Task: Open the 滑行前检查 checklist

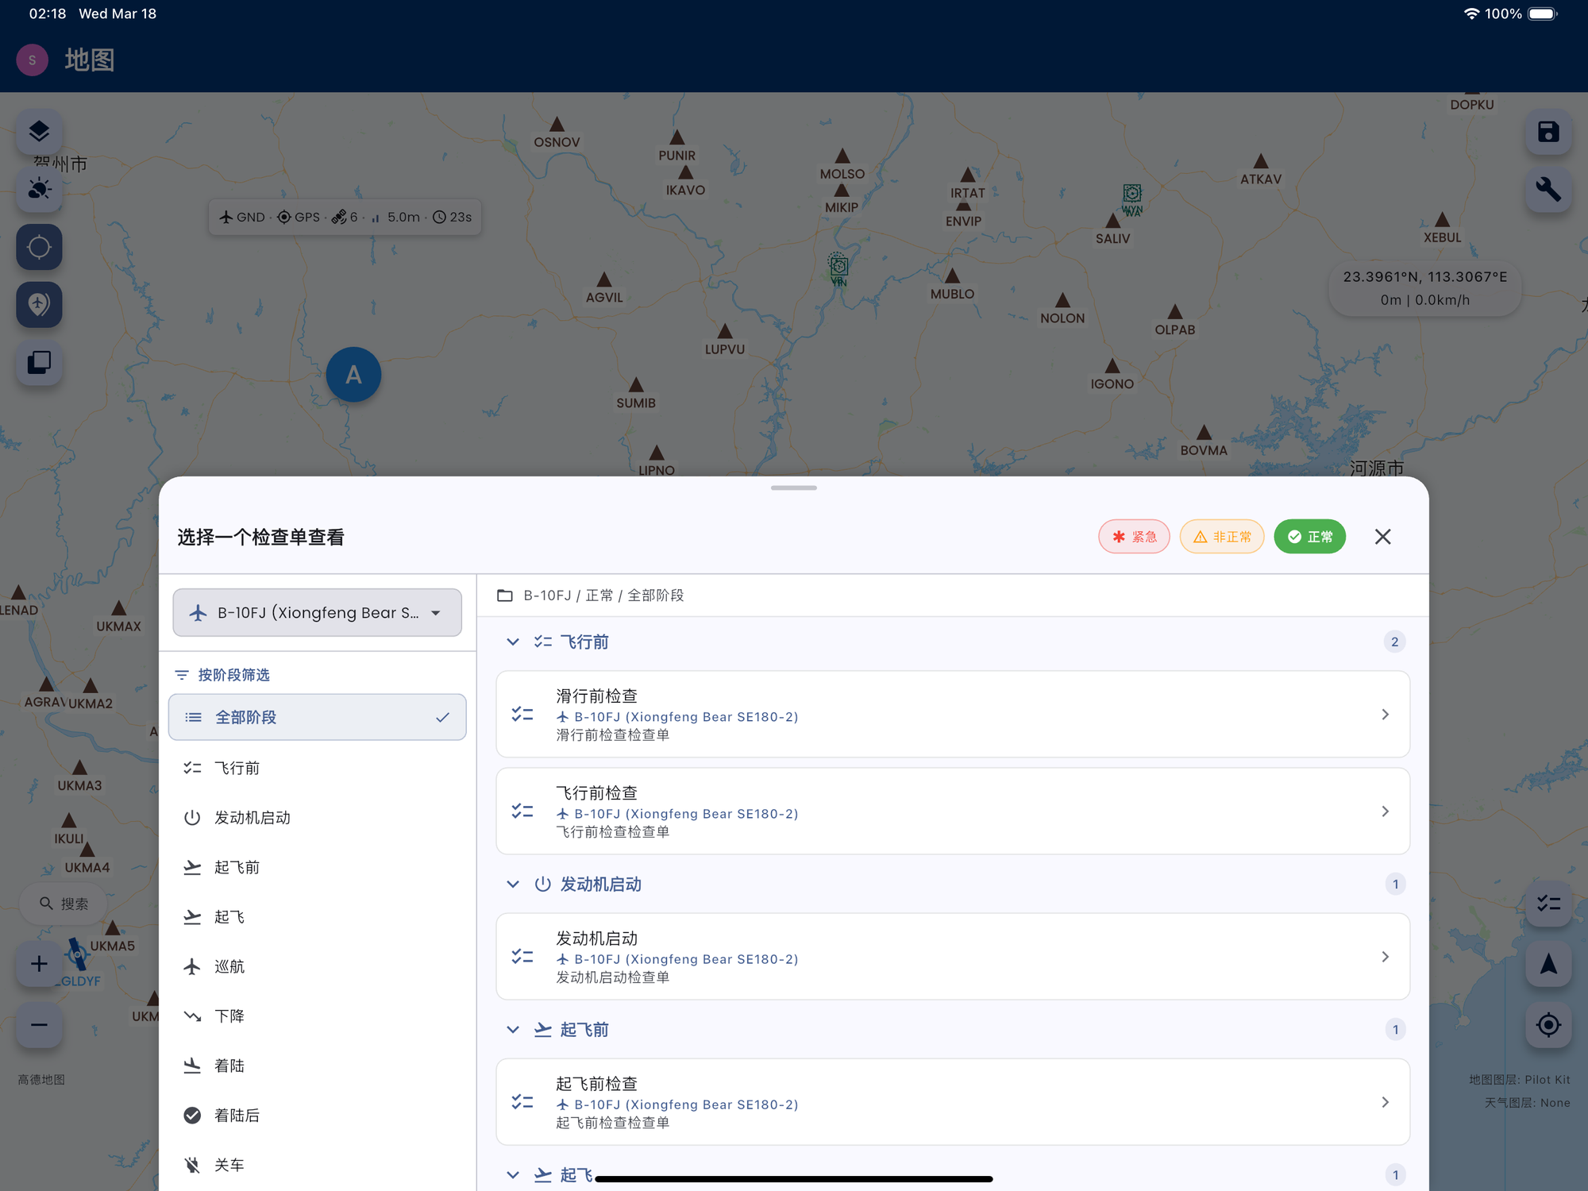Action: point(952,715)
